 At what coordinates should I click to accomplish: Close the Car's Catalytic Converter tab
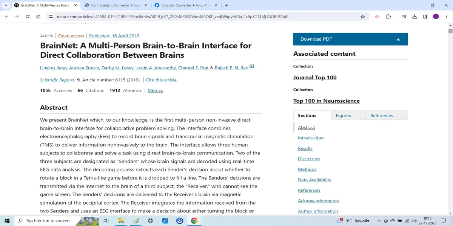coord(146,5)
